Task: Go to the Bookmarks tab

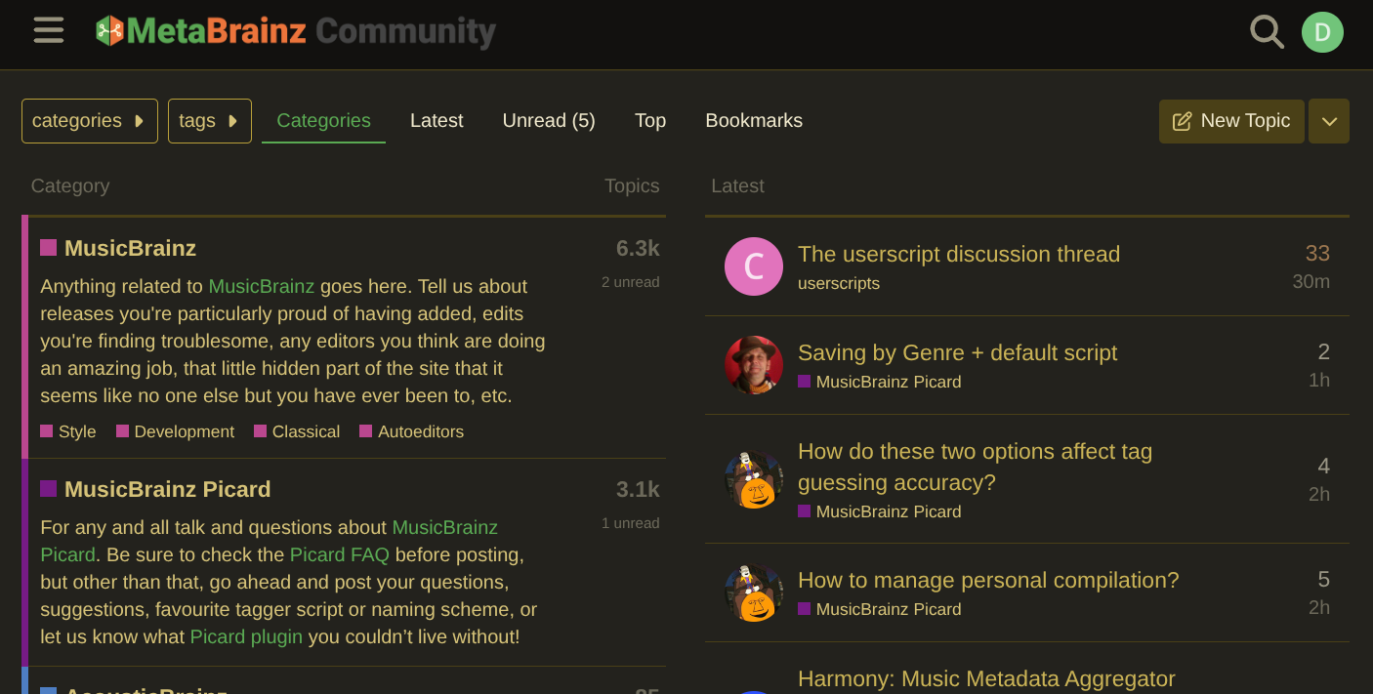Action: [x=754, y=121]
